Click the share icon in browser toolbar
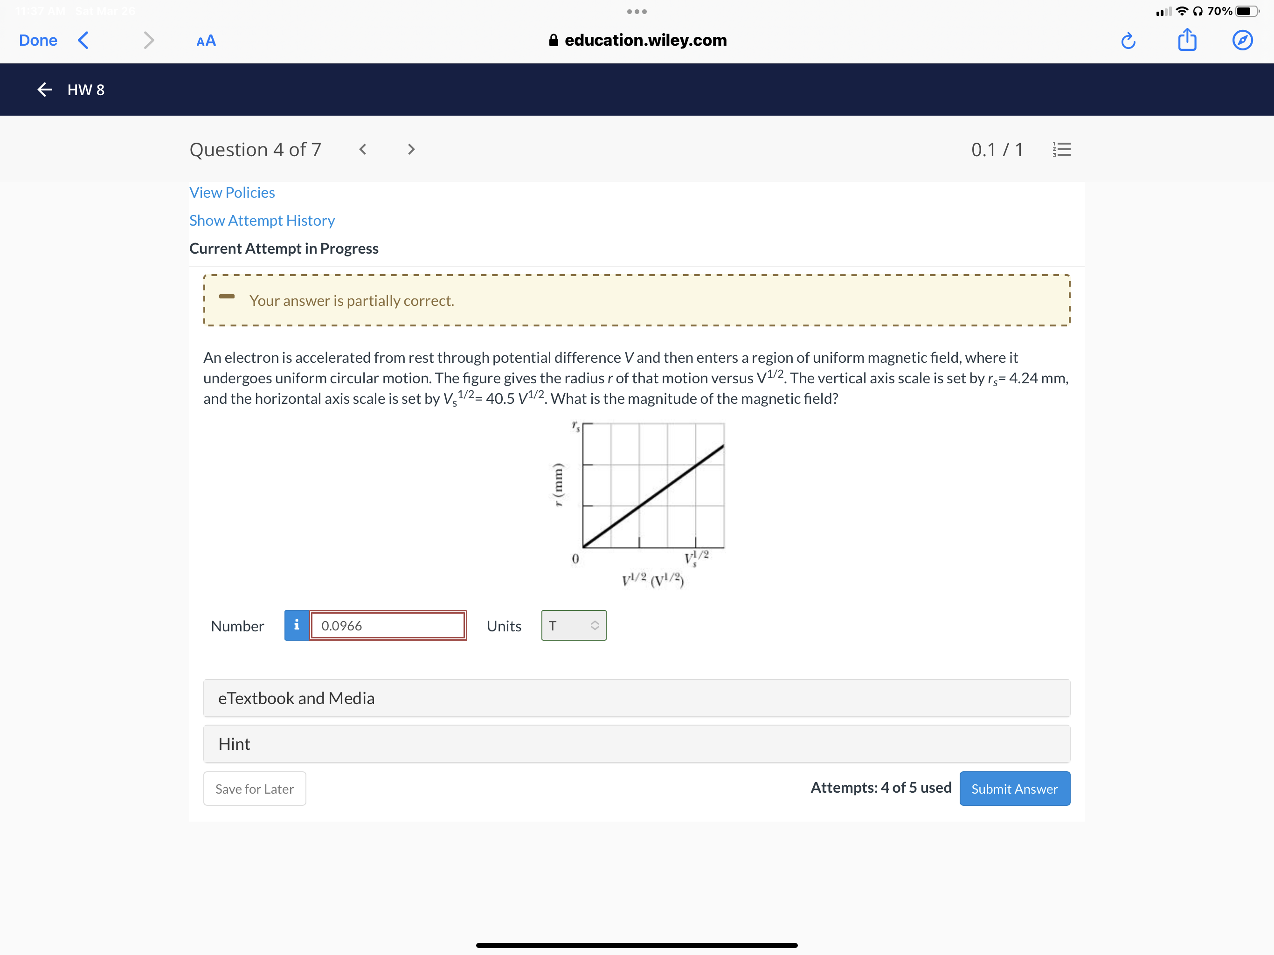The image size is (1274, 955). click(x=1187, y=40)
